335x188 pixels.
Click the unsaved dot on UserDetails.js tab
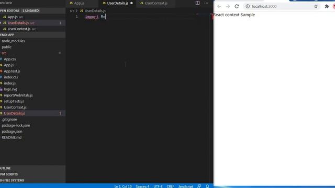(131, 3)
